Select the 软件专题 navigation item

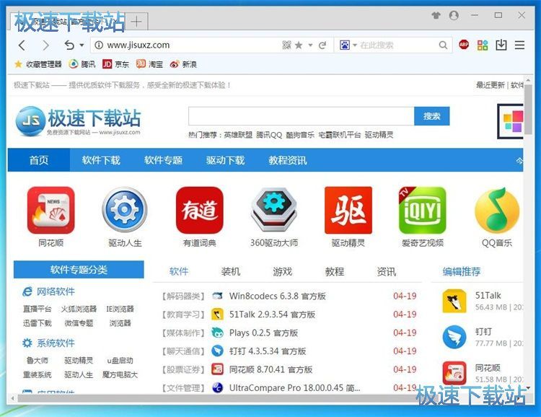point(163,160)
